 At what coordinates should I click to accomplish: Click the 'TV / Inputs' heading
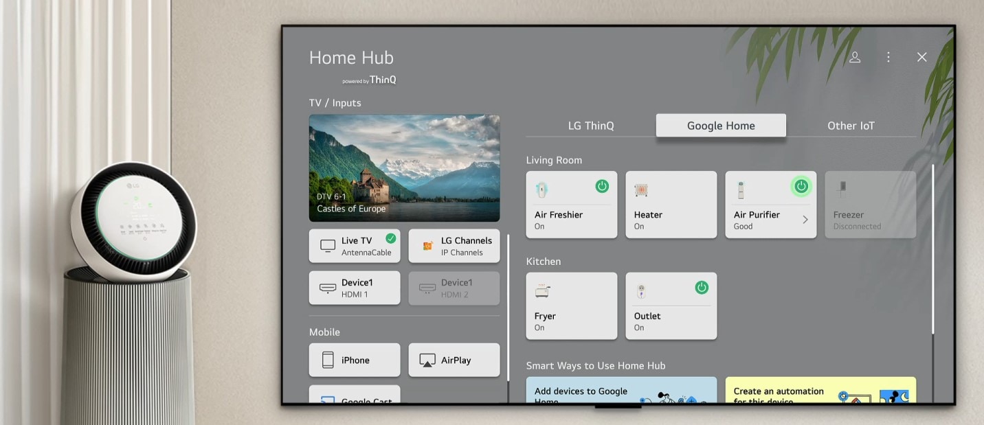coord(335,103)
